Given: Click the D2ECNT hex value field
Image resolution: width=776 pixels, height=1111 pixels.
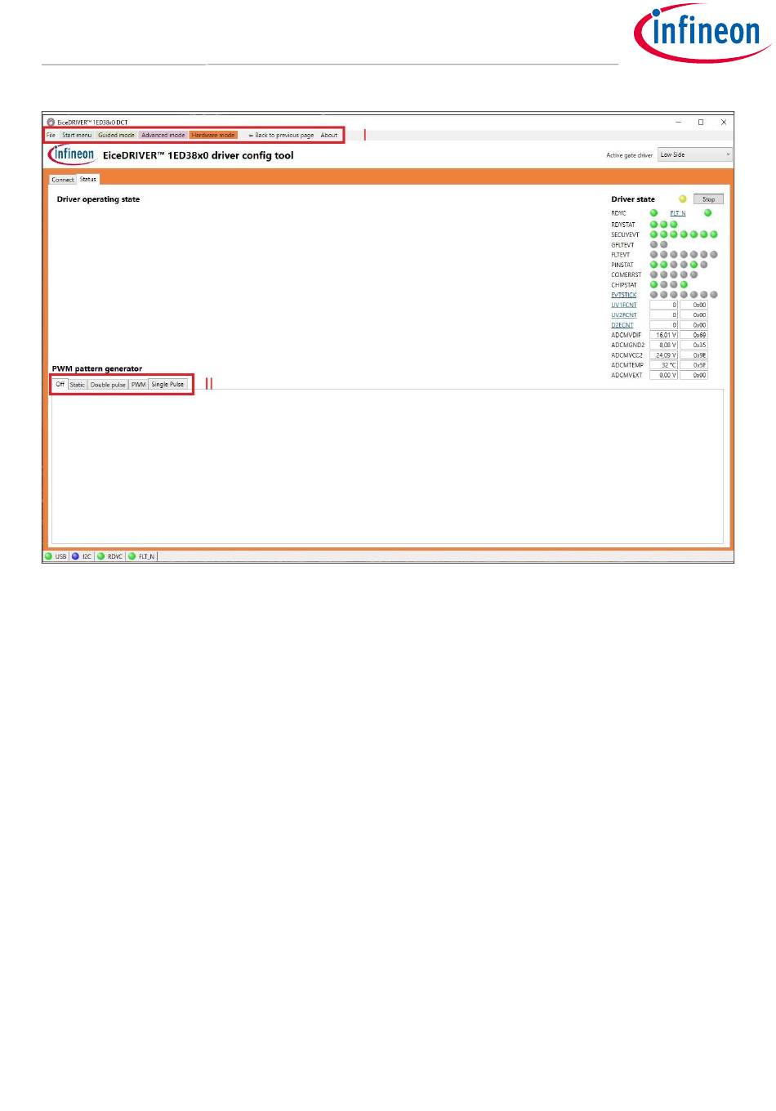Looking at the screenshot, I should 693,325.
